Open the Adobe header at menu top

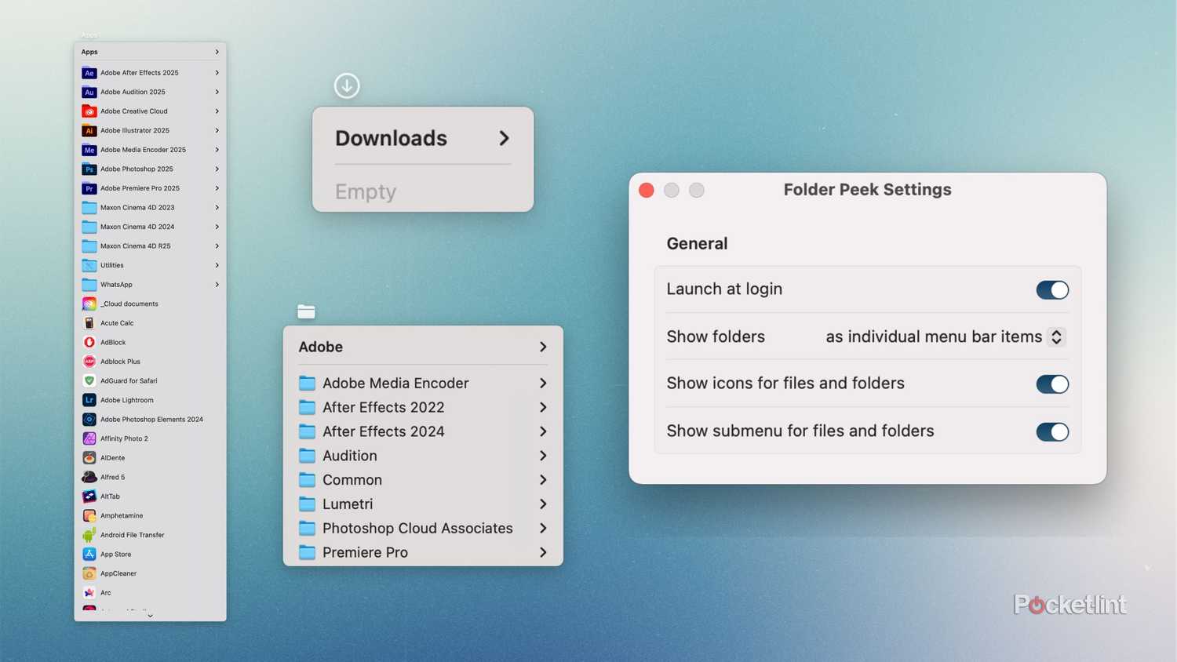(x=321, y=347)
